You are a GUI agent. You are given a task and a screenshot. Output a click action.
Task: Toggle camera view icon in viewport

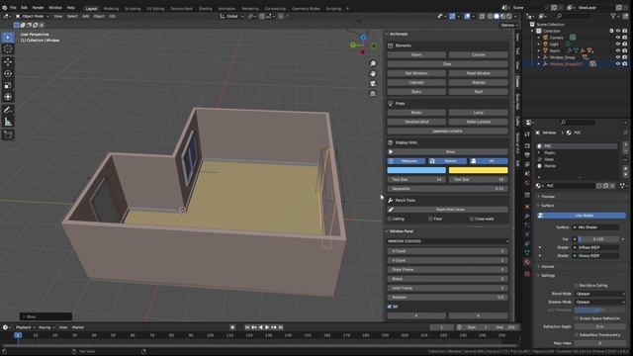(373, 83)
